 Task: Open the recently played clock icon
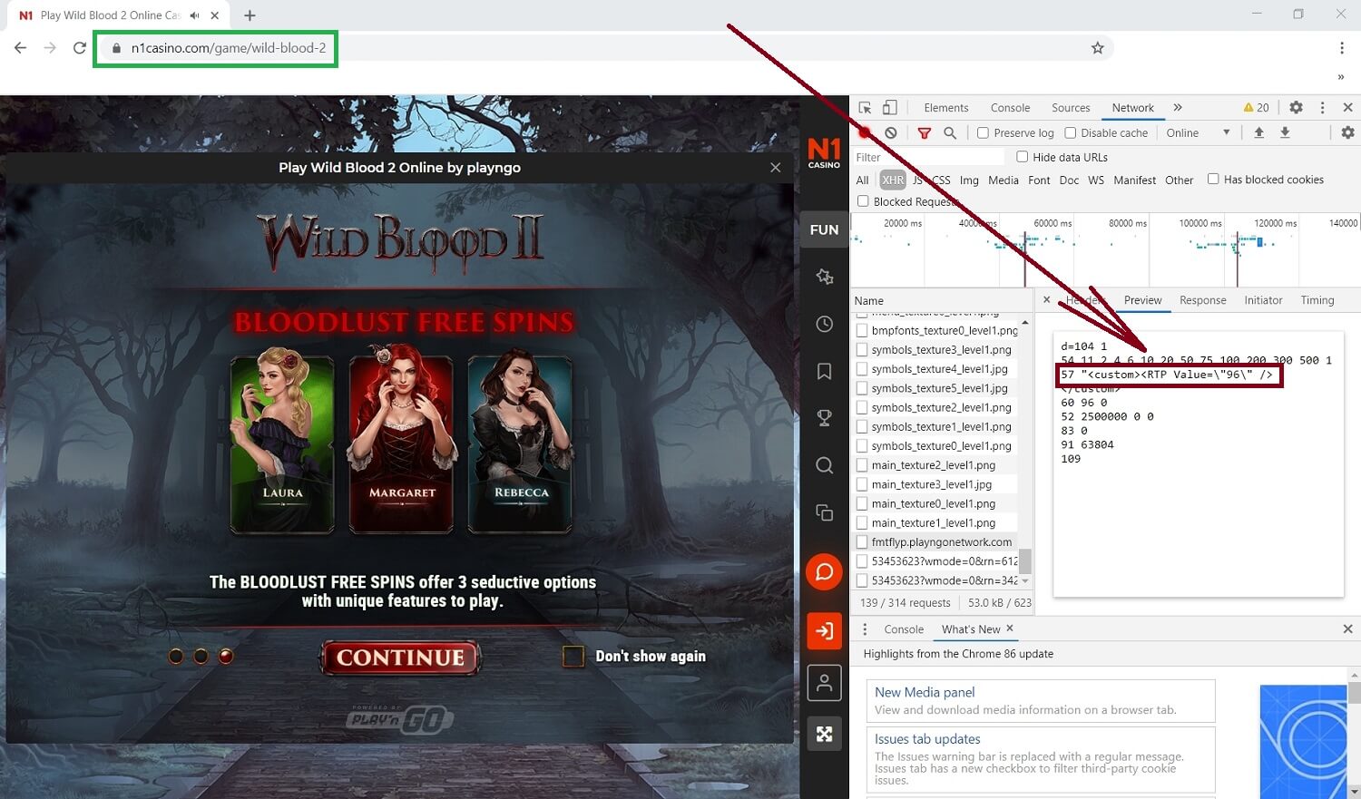(824, 324)
